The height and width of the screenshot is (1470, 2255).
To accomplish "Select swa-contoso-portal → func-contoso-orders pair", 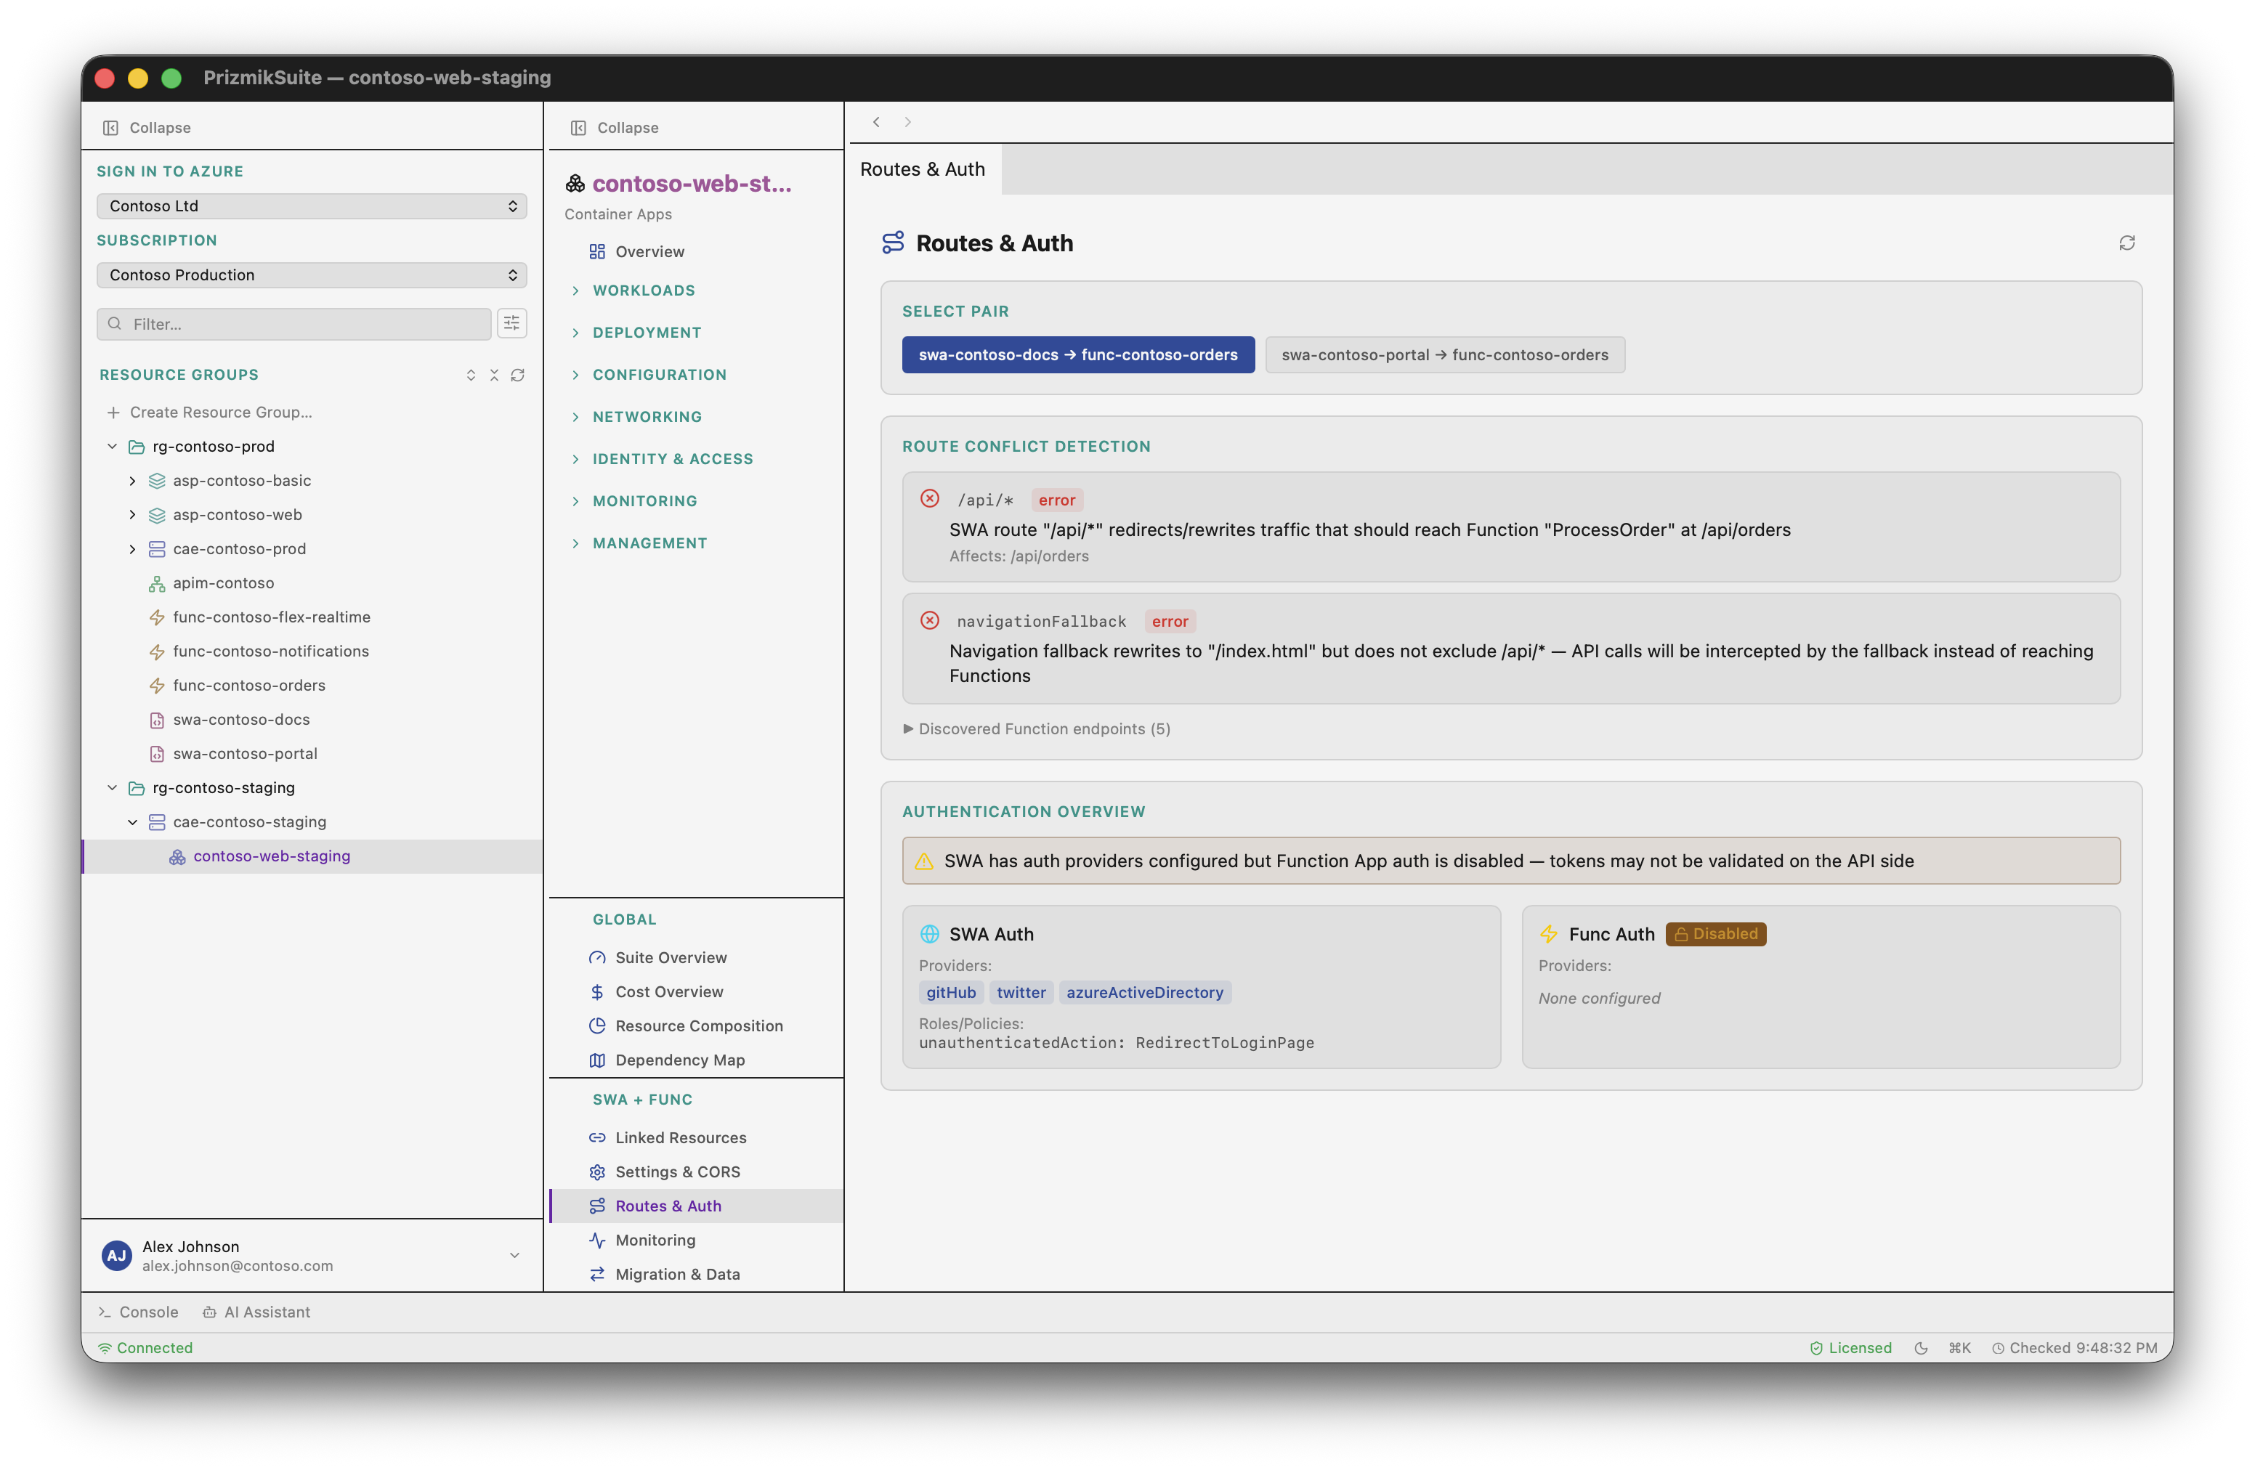I will tap(1445, 355).
